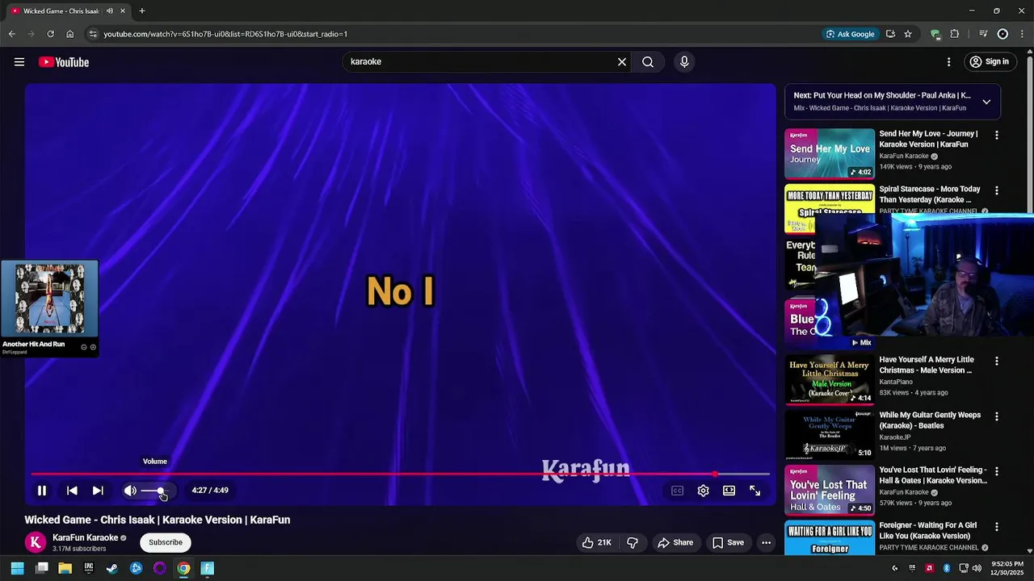Open KaraFun Karaoke channel avatar
This screenshot has height=581, width=1034.
(36, 542)
